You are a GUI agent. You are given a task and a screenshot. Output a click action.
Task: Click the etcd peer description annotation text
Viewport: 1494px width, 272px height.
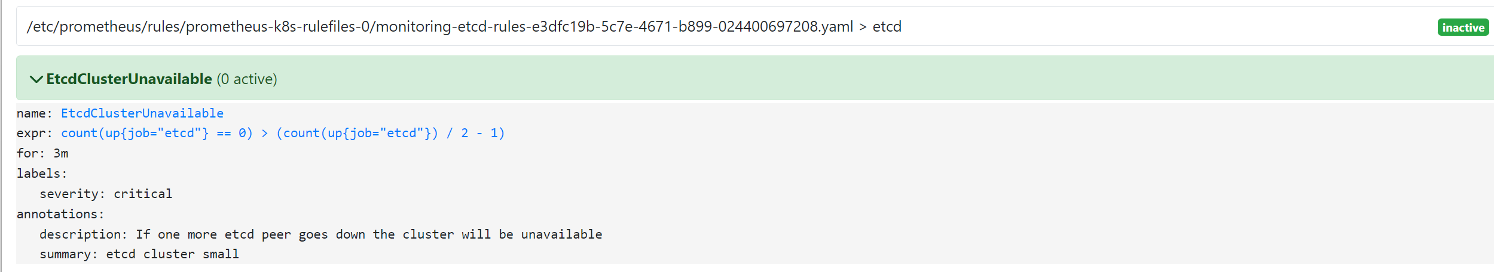click(x=369, y=234)
